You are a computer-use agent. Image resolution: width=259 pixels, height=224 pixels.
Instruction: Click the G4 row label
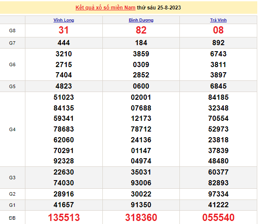click(12, 129)
